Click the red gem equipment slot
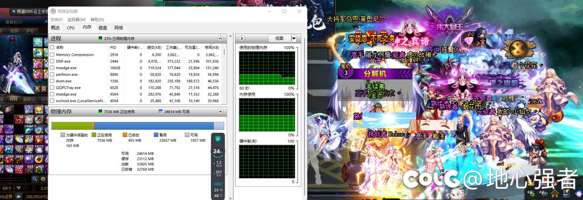 (x=13, y=39)
